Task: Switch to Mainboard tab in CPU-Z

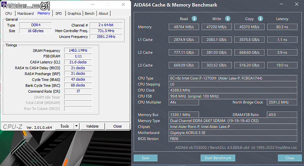Action: point(25,13)
